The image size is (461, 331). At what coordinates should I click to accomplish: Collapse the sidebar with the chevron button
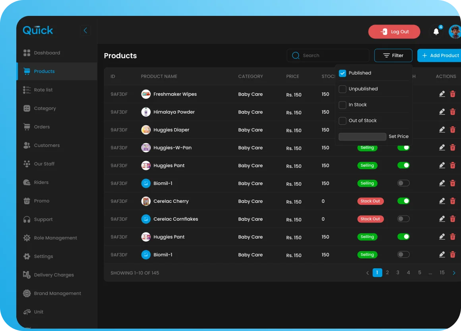[x=85, y=31]
